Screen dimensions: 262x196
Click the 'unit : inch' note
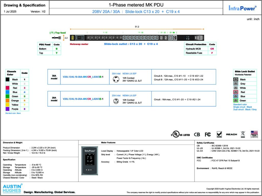pyautogui.click(x=253, y=19)
